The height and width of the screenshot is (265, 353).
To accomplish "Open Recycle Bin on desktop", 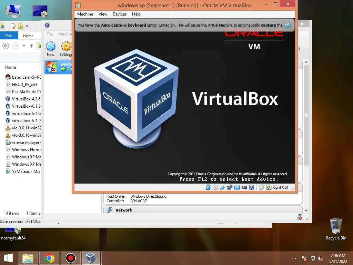I will 336,229.
